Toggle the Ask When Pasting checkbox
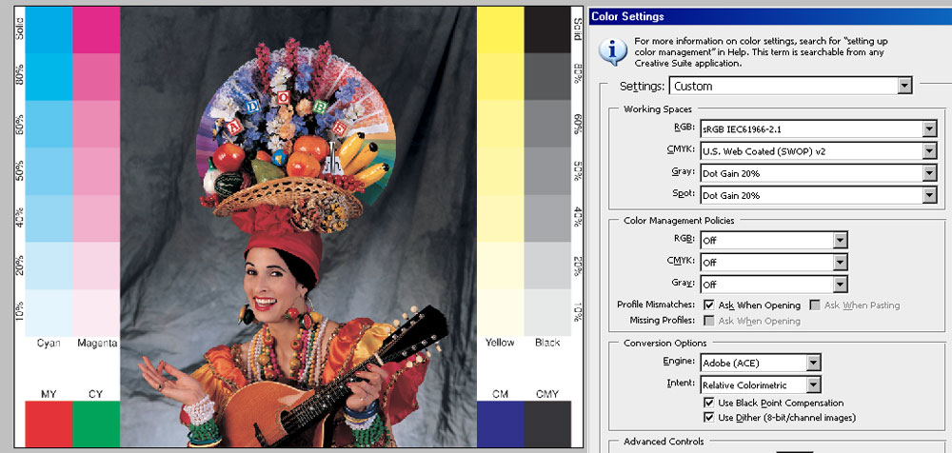Viewport: 952px width, 453px height. (815, 305)
